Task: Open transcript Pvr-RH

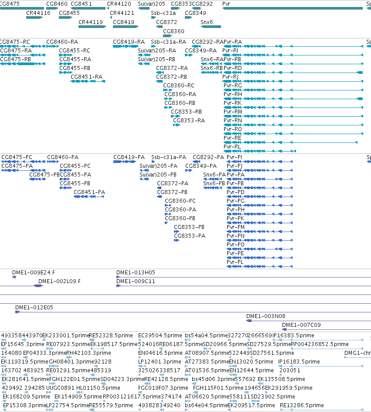Action: coord(293,99)
